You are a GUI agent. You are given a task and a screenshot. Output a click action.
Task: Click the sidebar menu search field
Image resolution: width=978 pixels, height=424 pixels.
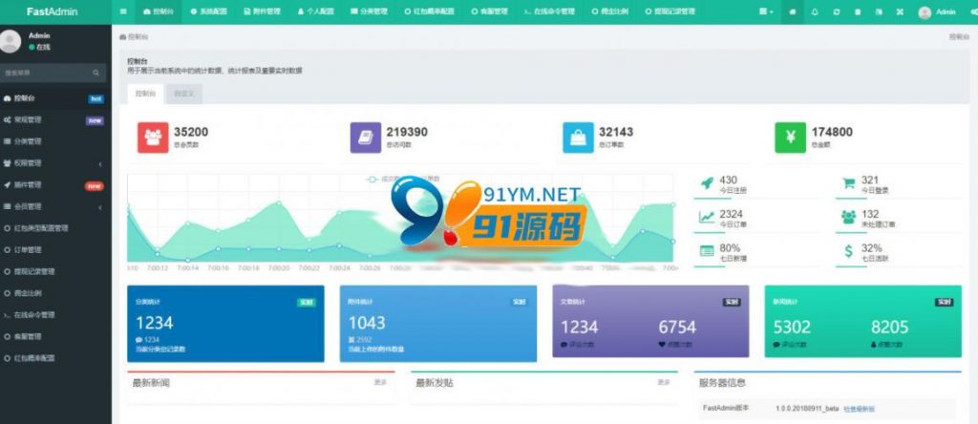click(x=46, y=73)
